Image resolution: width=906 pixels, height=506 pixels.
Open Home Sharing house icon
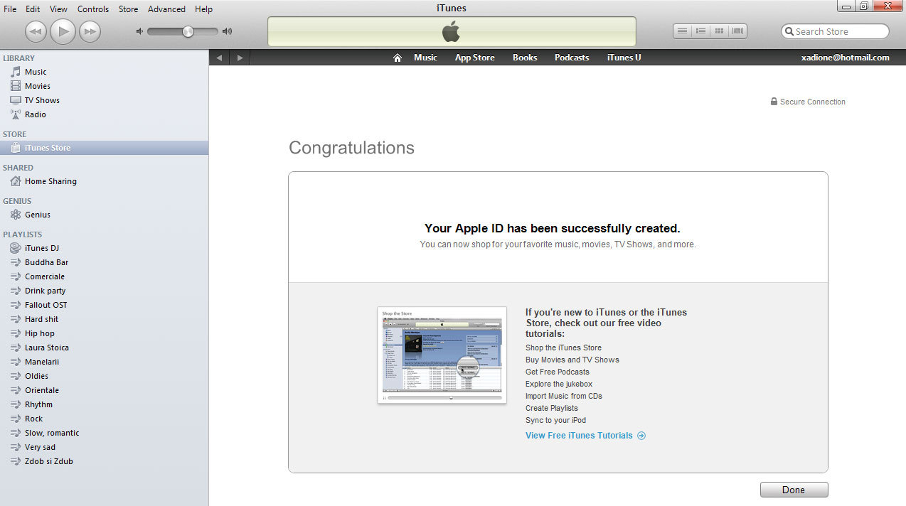[x=16, y=181]
